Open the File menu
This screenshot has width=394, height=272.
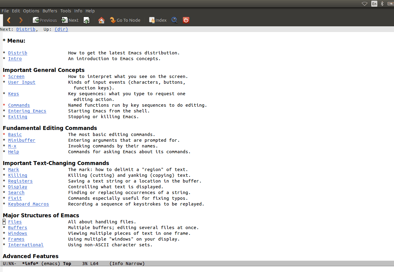tap(5, 11)
